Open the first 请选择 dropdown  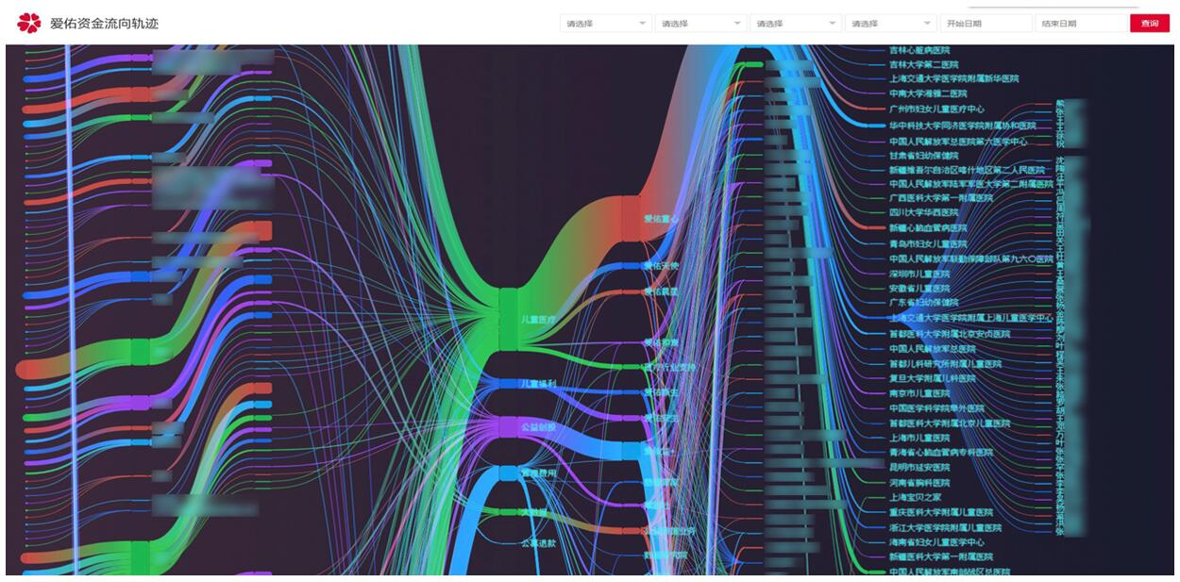pos(606,24)
